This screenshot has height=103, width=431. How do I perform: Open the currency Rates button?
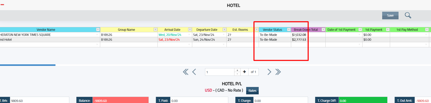(x=252, y=91)
